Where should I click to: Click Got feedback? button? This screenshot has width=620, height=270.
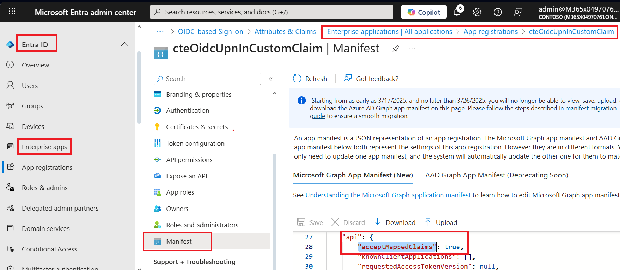coord(371,79)
